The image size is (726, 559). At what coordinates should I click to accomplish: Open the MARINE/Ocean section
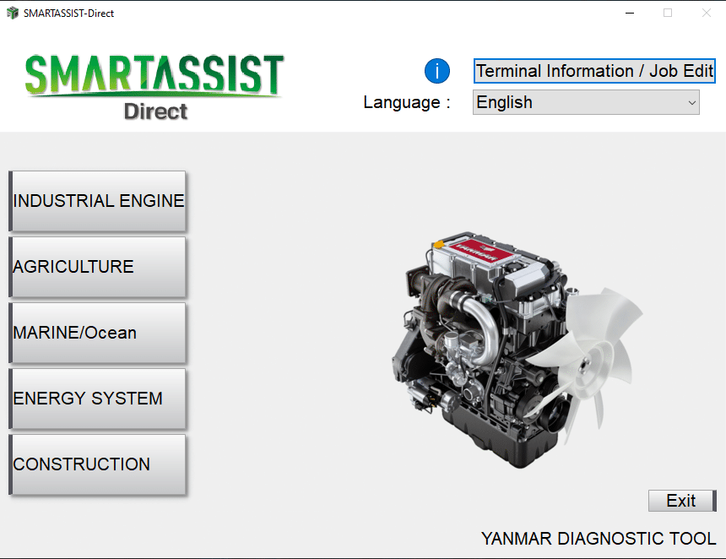tap(98, 333)
